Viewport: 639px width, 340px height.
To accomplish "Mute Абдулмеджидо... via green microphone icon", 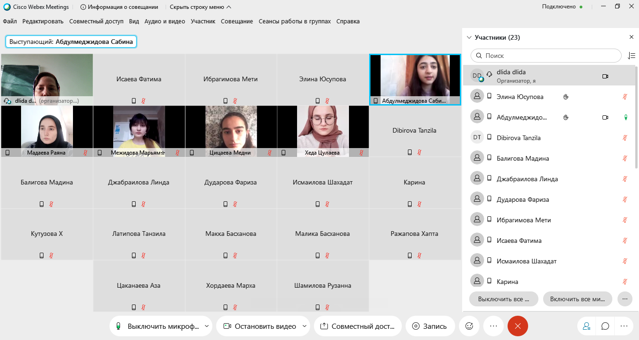I will (x=625, y=117).
